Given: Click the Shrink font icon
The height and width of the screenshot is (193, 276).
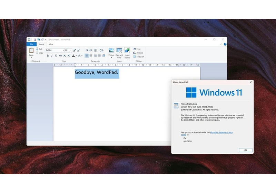Looking at the screenshot, I should (x=78, y=50).
